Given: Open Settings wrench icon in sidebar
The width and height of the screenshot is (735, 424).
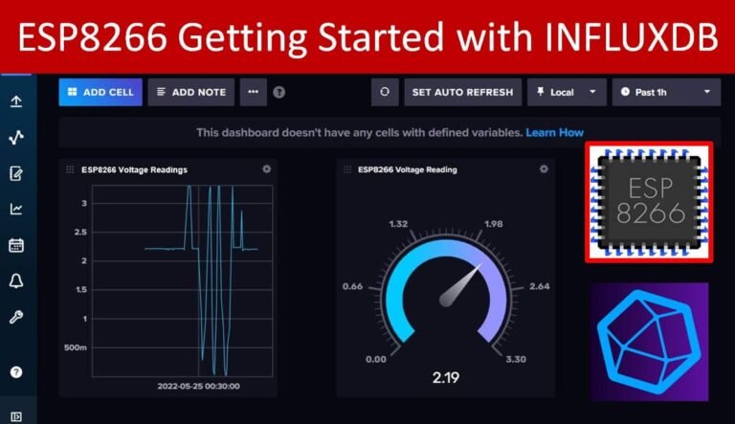Looking at the screenshot, I should click(16, 317).
